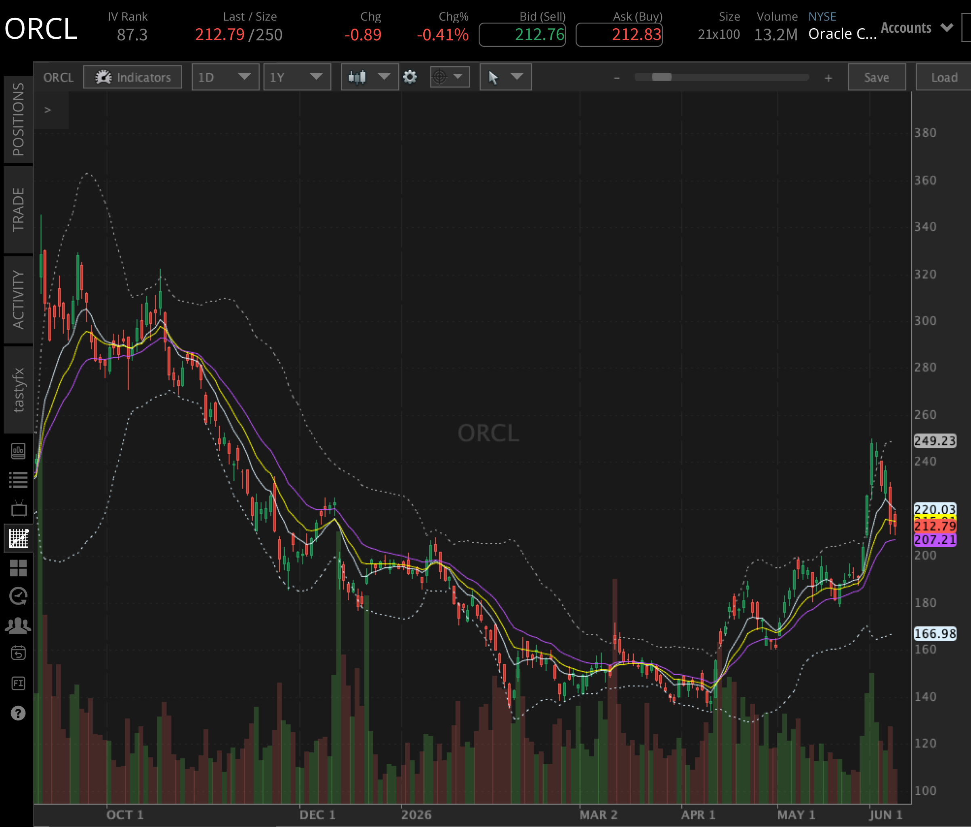Open the ACTIVITY tab
Screen dimensions: 971x827
coord(18,300)
